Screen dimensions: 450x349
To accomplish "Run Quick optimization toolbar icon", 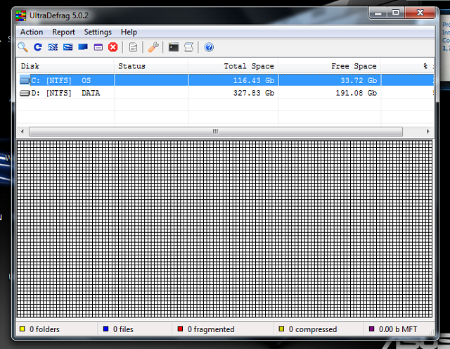I will 67,47.
